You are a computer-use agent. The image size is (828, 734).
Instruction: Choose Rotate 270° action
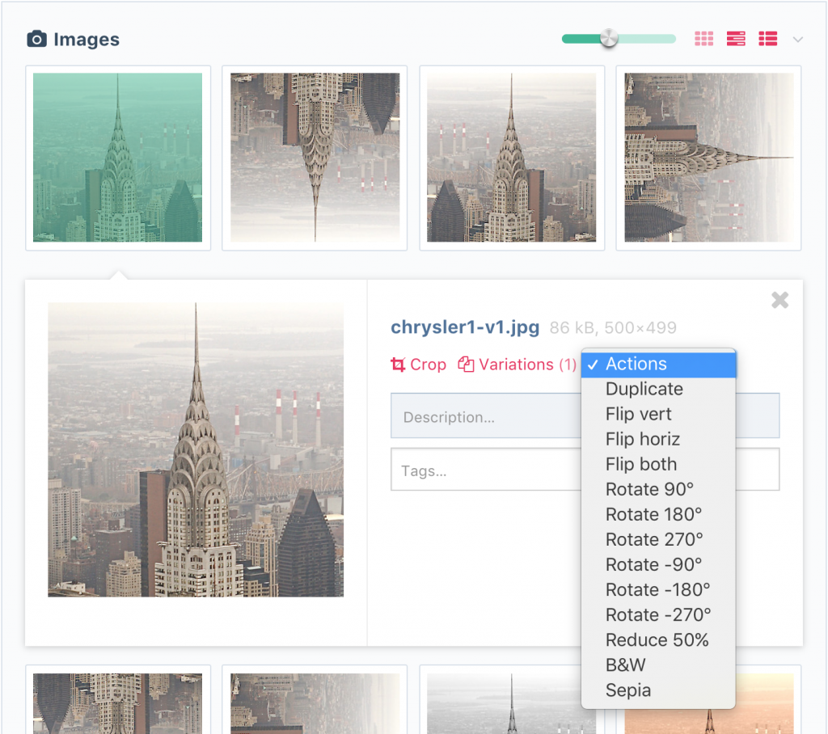pos(658,540)
